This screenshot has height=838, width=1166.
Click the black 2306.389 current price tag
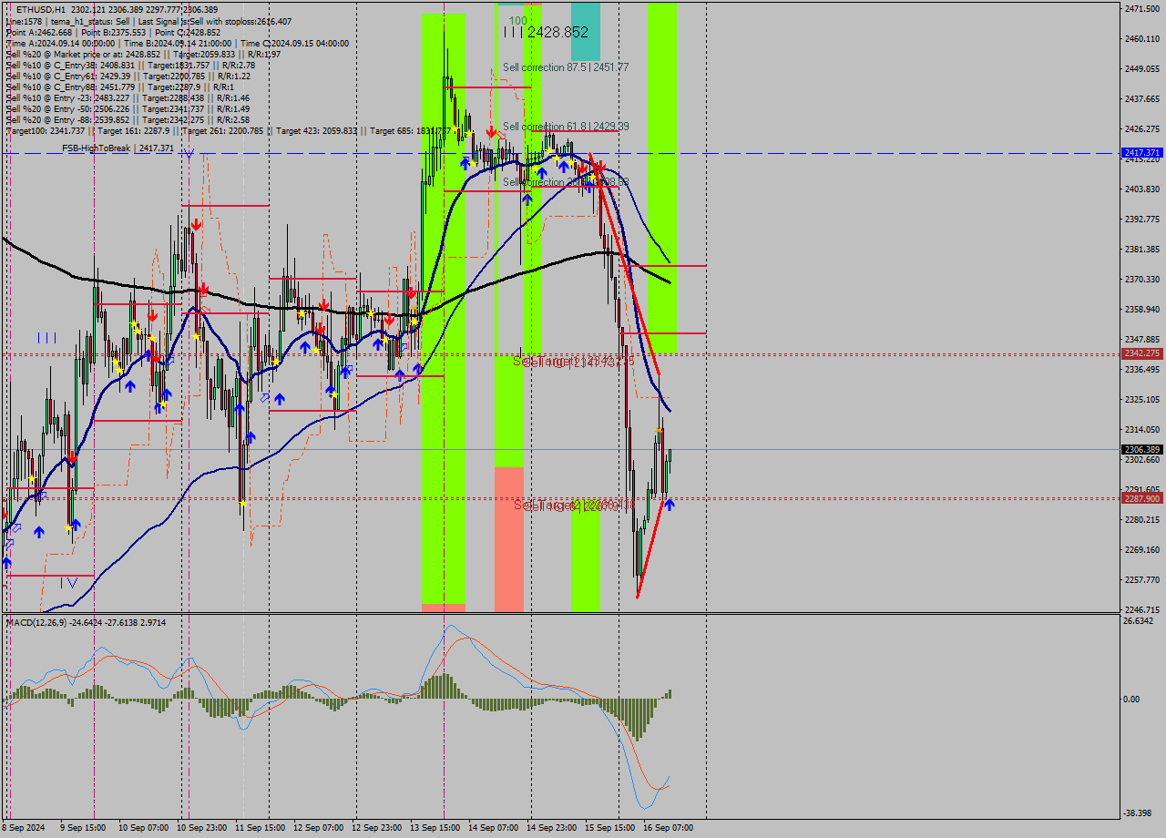pos(1140,449)
